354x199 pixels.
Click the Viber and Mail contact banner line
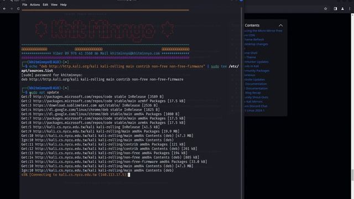click(x=105, y=54)
